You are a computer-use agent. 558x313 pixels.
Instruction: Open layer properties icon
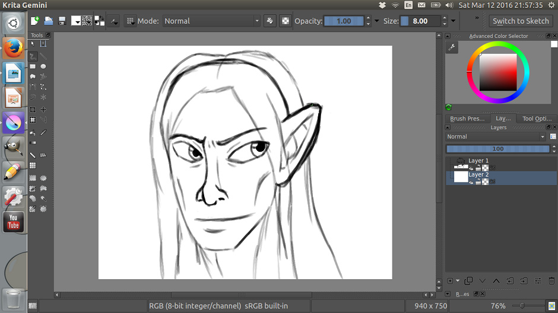click(x=537, y=280)
